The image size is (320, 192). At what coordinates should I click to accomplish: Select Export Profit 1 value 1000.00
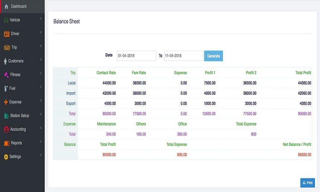click(x=210, y=103)
